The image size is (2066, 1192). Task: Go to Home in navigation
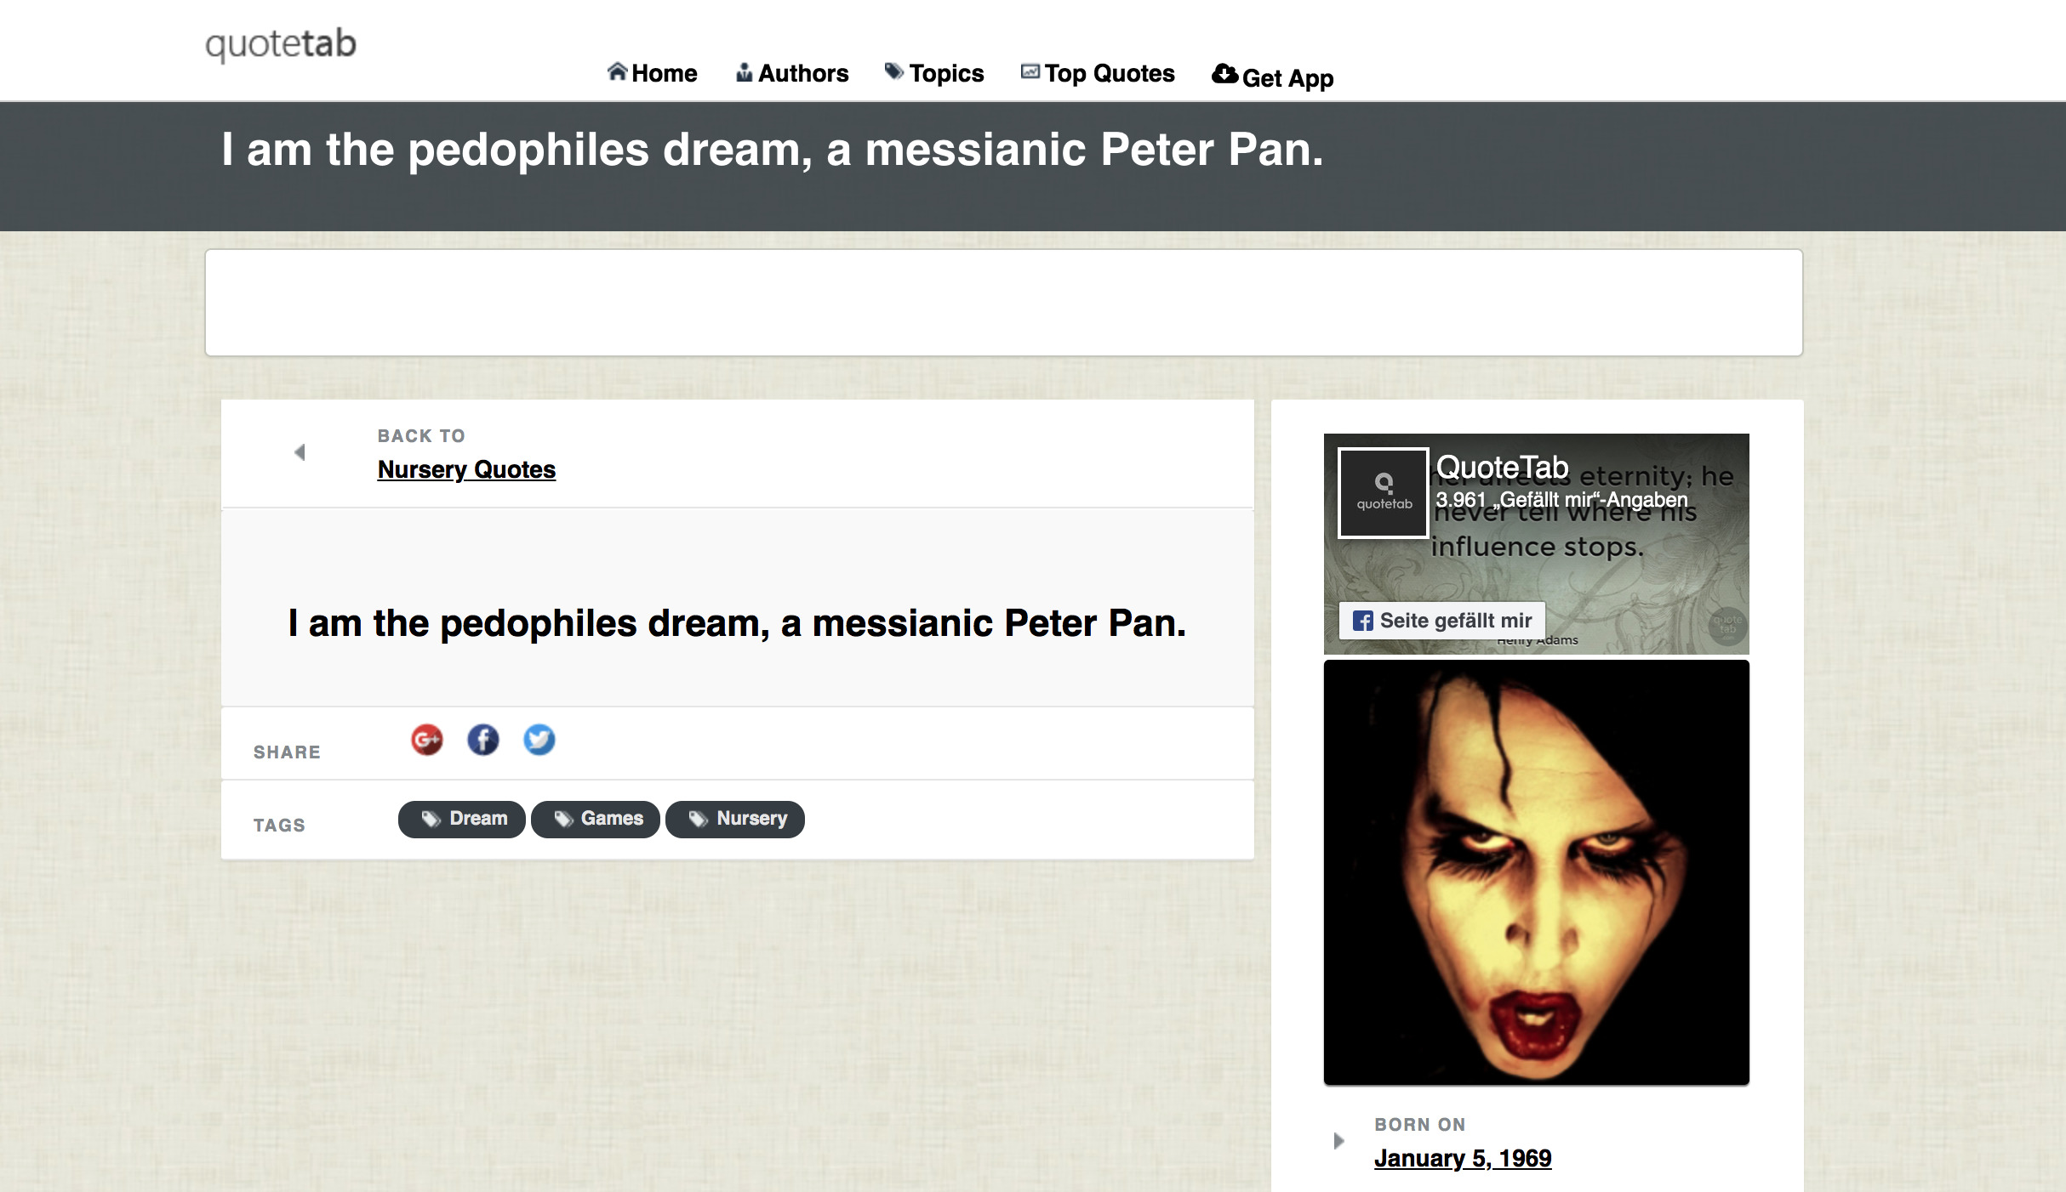653,73
